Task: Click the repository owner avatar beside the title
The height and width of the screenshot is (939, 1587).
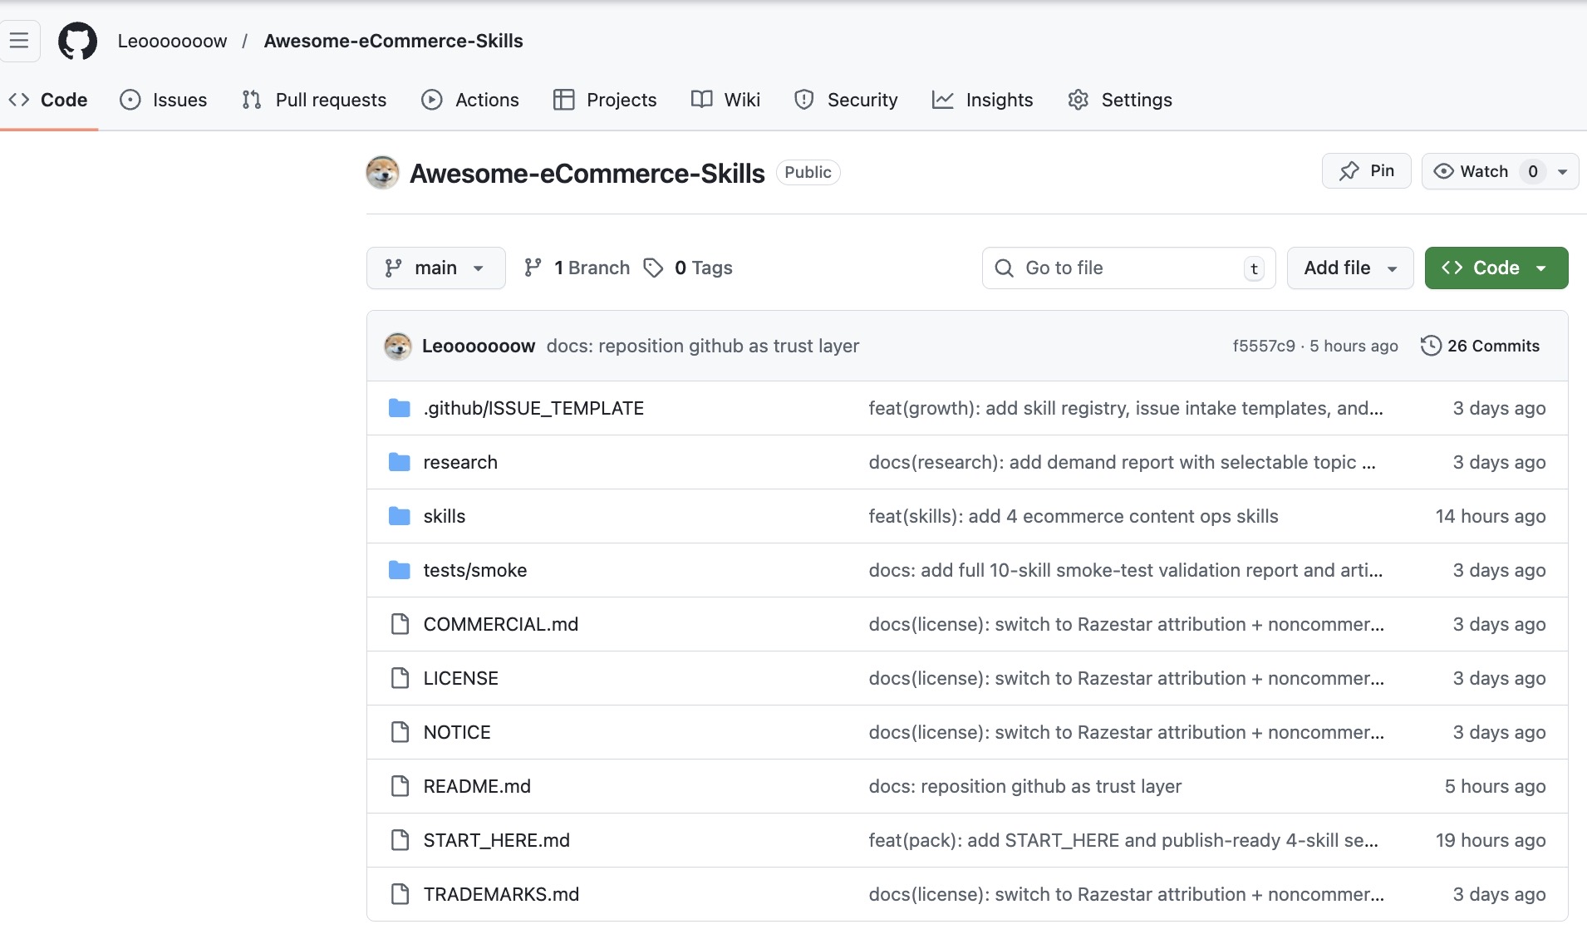Action: click(382, 173)
